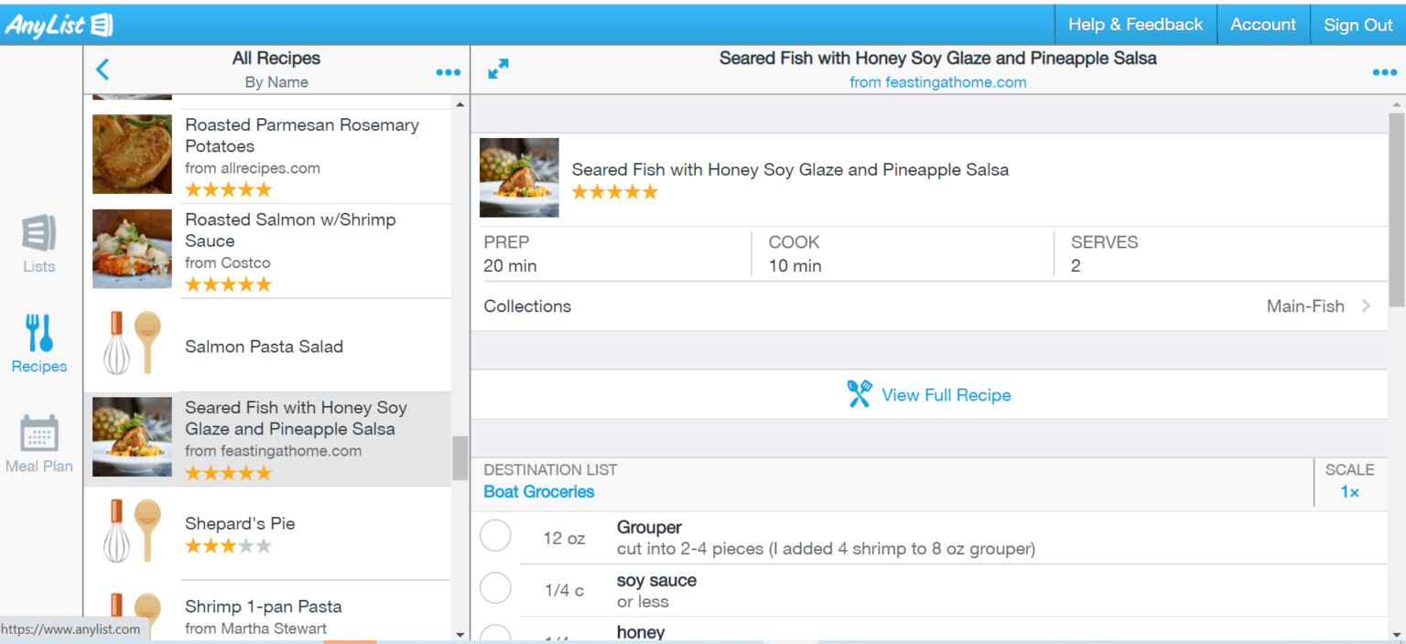Change the recipe scale from 1x
The image size is (1406, 644).
click(1349, 491)
